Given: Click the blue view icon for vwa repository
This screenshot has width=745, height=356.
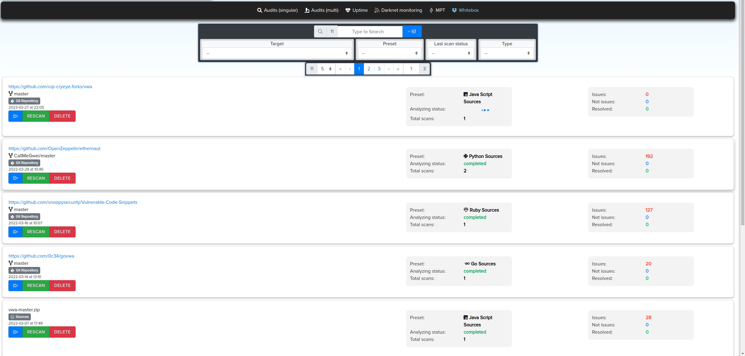Looking at the screenshot, I should pyautogui.click(x=15, y=116).
